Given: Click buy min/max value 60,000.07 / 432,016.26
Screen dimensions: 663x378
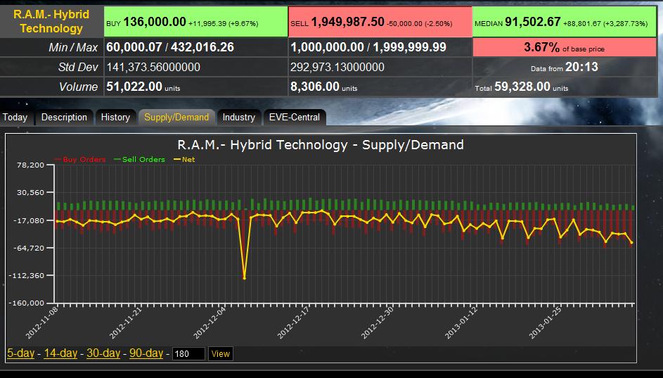Looking at the screenshot, I should 170,47.
